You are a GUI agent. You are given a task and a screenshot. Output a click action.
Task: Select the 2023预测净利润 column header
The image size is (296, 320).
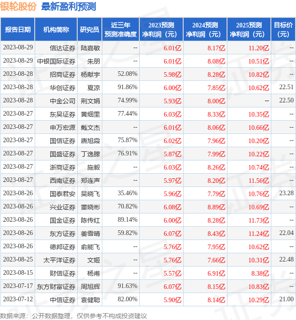161,29
